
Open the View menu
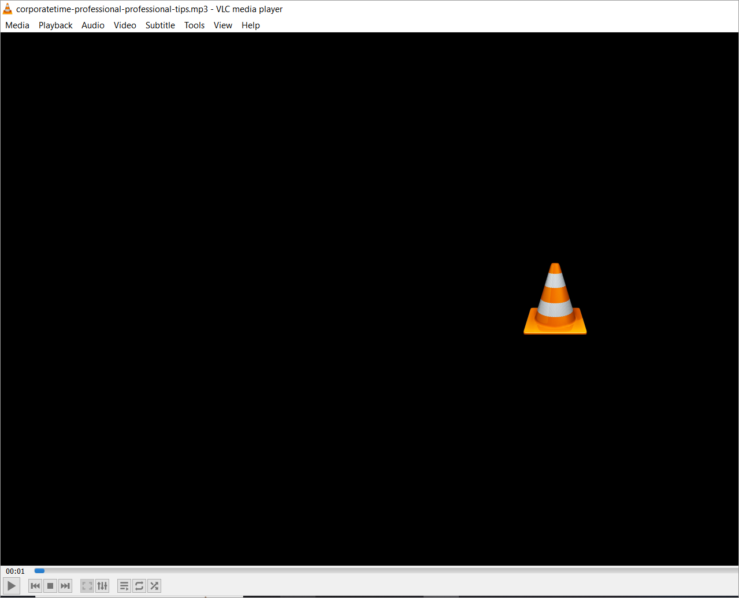click(x=223, y=25)
